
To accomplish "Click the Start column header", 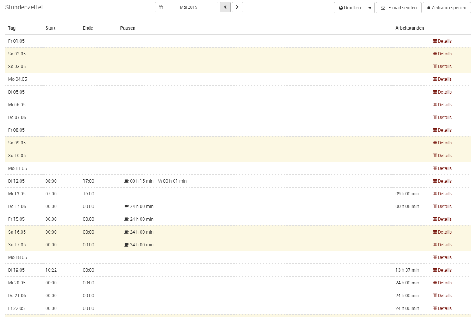I will coord(50,28).
